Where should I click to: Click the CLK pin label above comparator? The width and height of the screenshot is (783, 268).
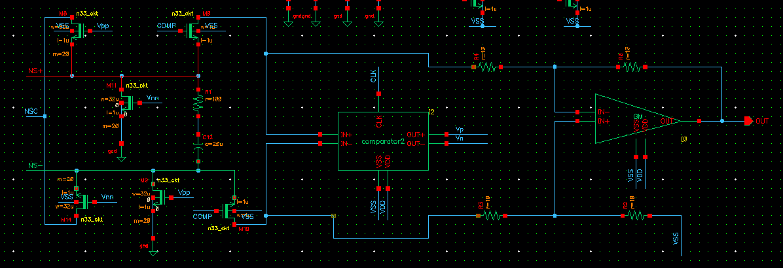373,76
